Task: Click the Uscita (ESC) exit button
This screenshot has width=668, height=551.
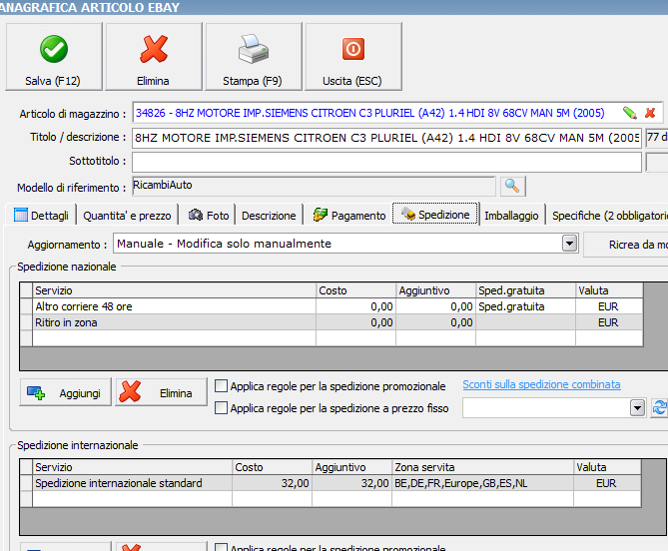Action: tap(353, 57)
